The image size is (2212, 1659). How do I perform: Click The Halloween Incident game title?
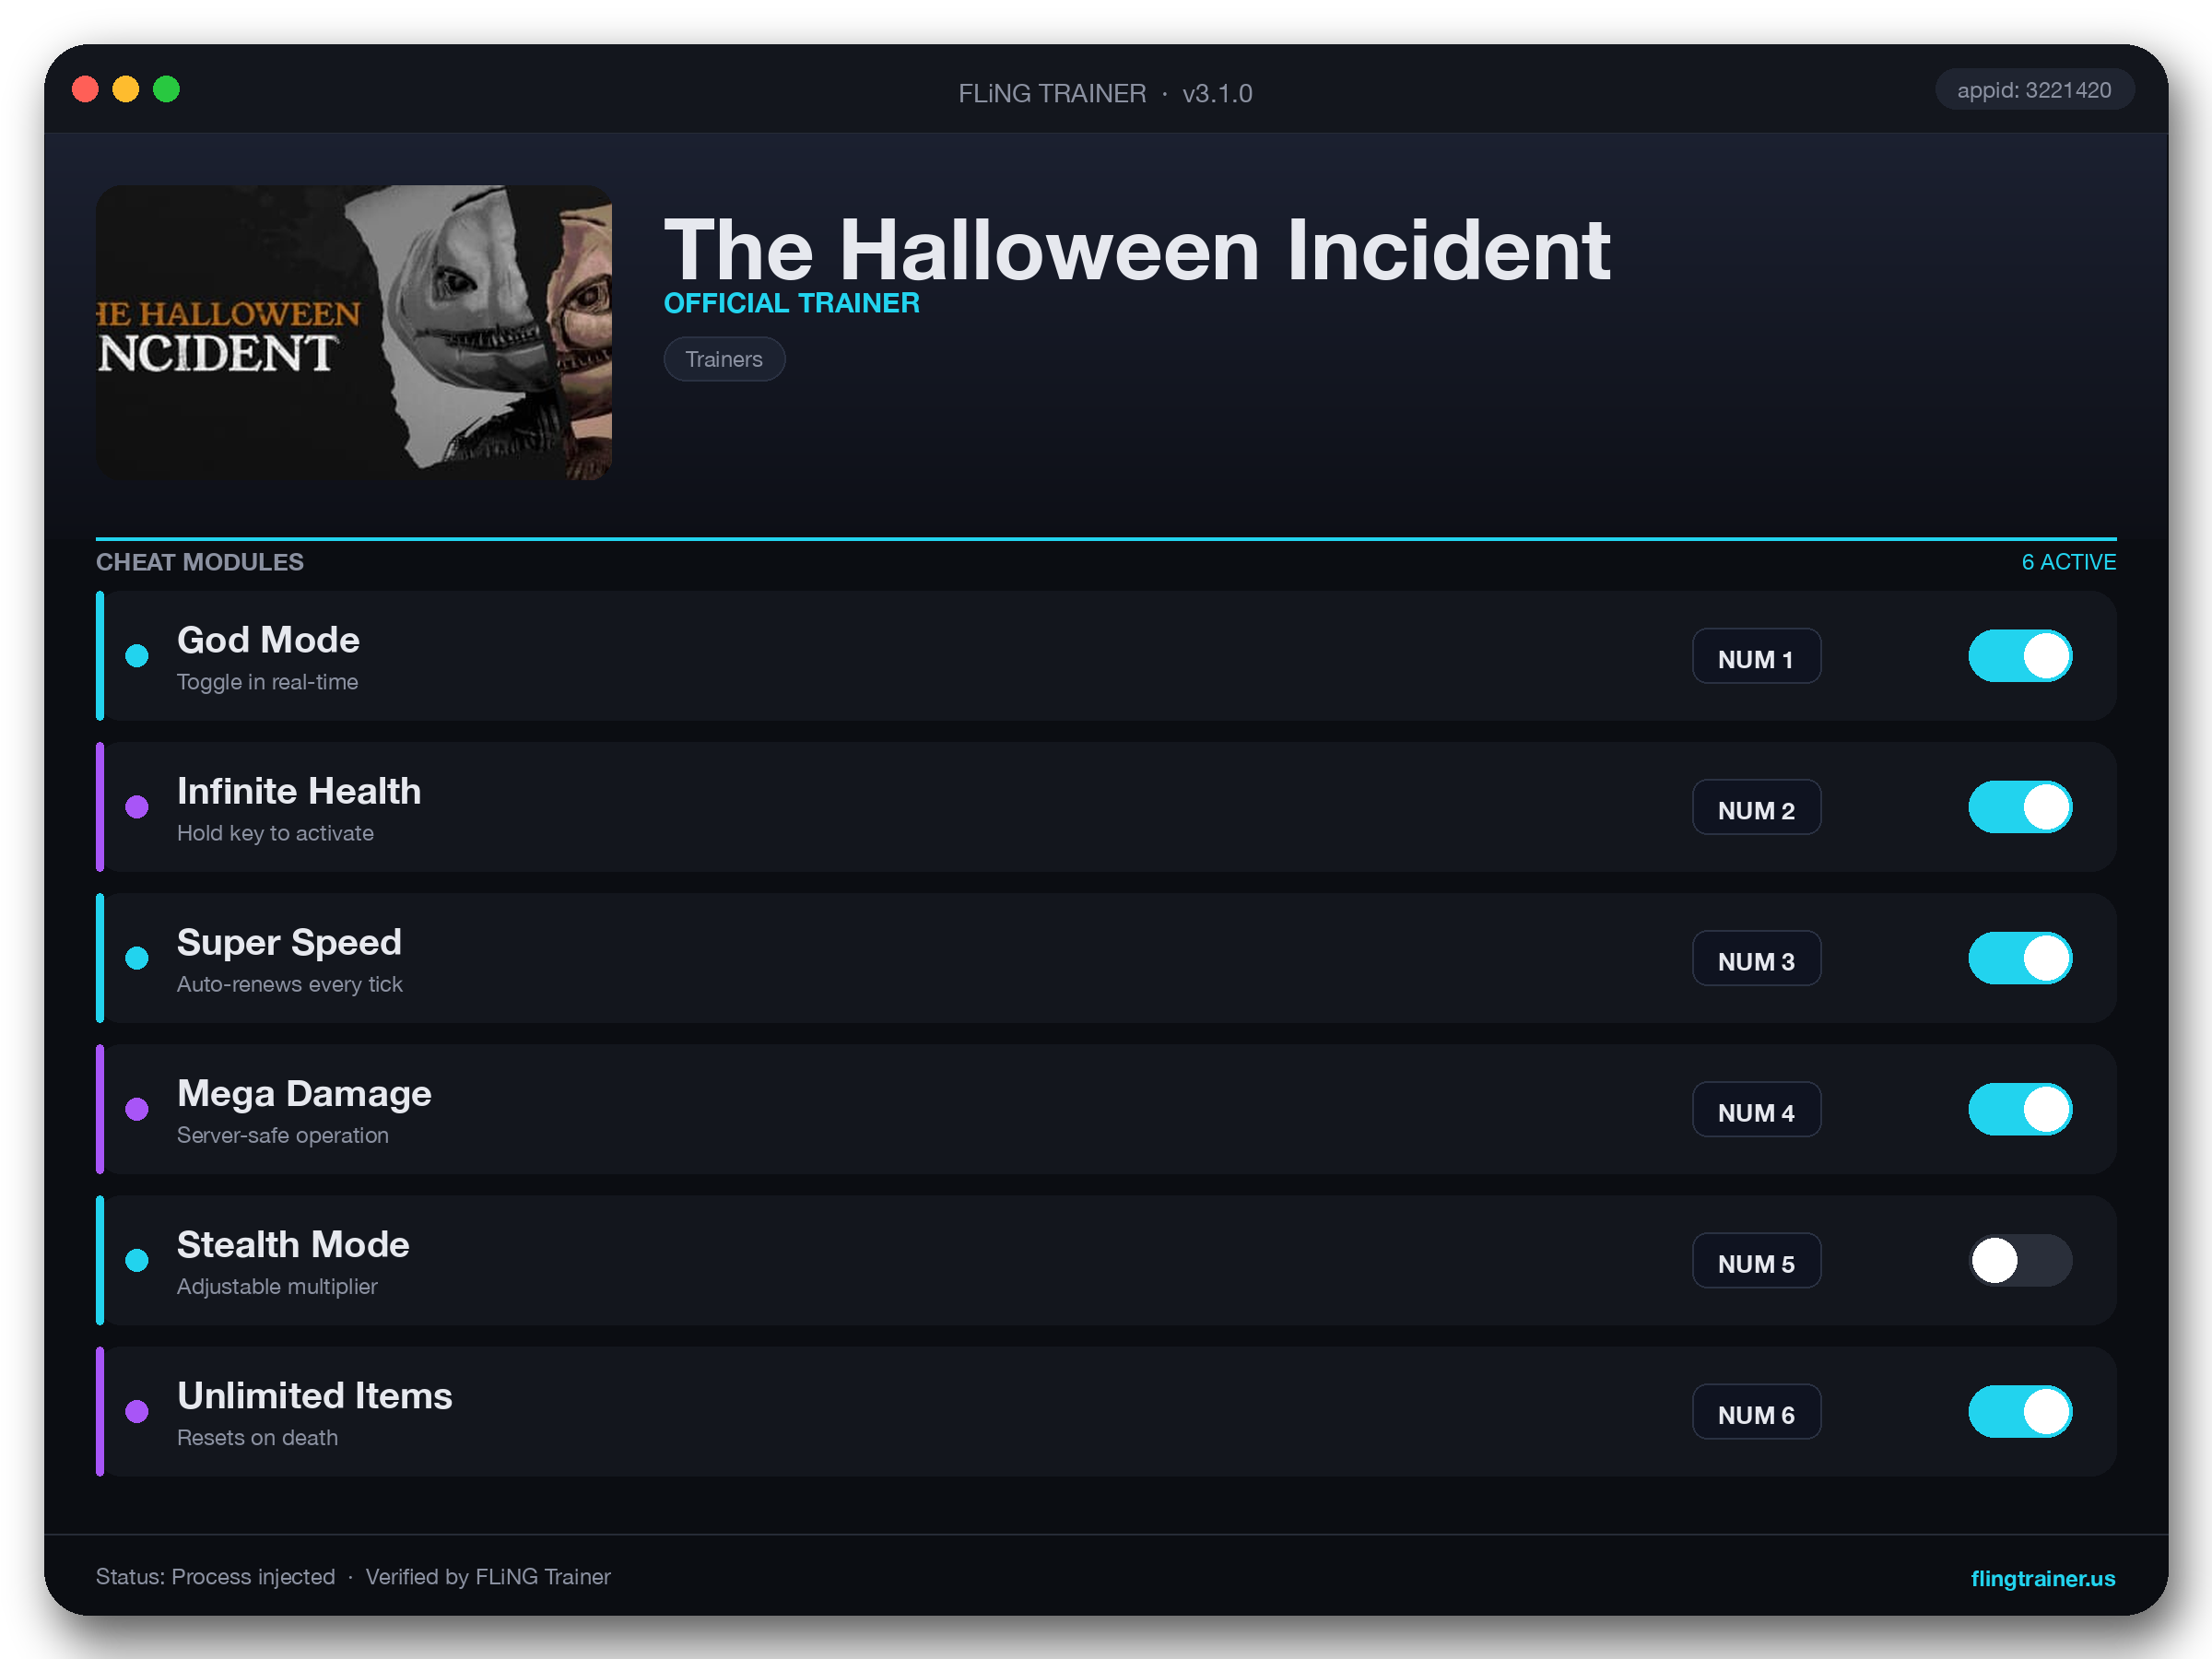1136,249
